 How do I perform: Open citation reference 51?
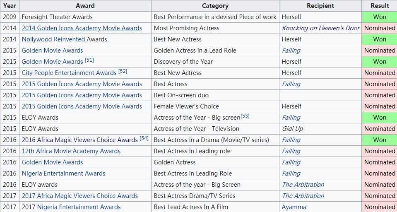tap(89, 60)
